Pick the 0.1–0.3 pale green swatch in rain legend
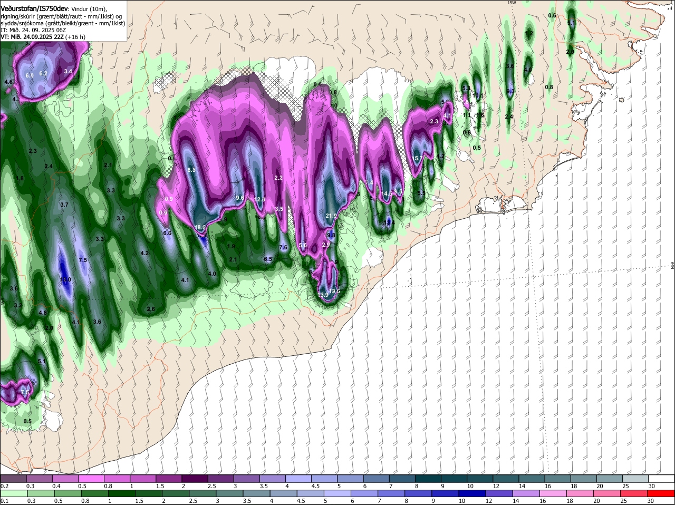This screenshot has width=675, height=505. (x=15, y=493)
